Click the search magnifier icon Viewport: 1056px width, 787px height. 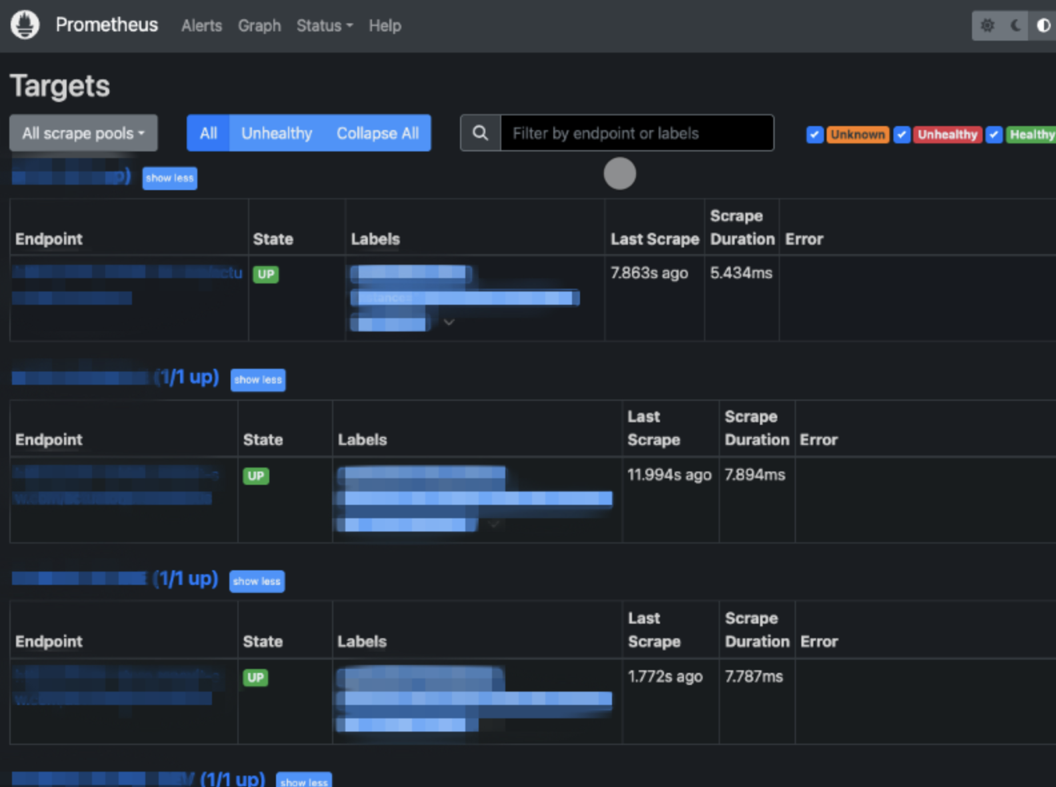pyautogui.click(x=480, y=133)
